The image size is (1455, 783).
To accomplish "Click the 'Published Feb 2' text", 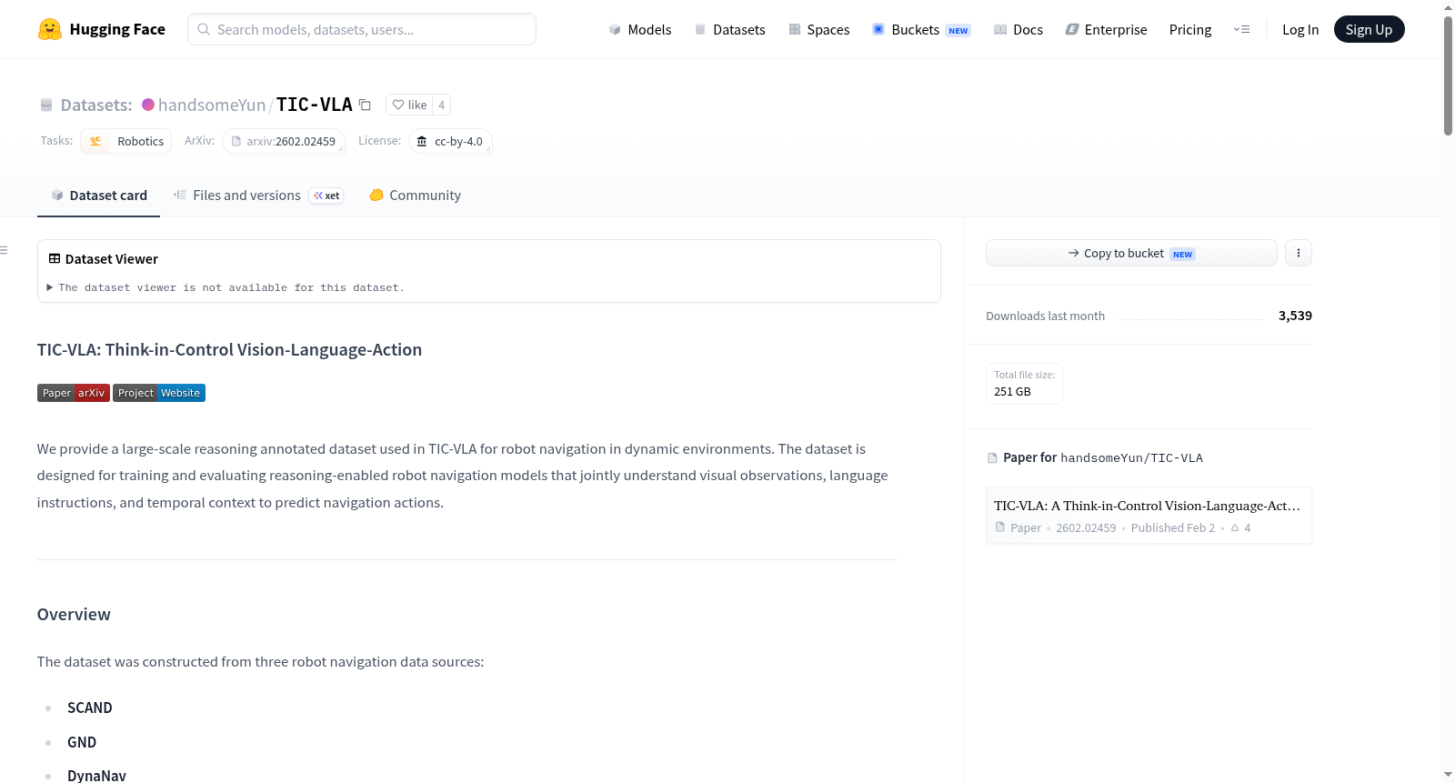I will 1173,528.
